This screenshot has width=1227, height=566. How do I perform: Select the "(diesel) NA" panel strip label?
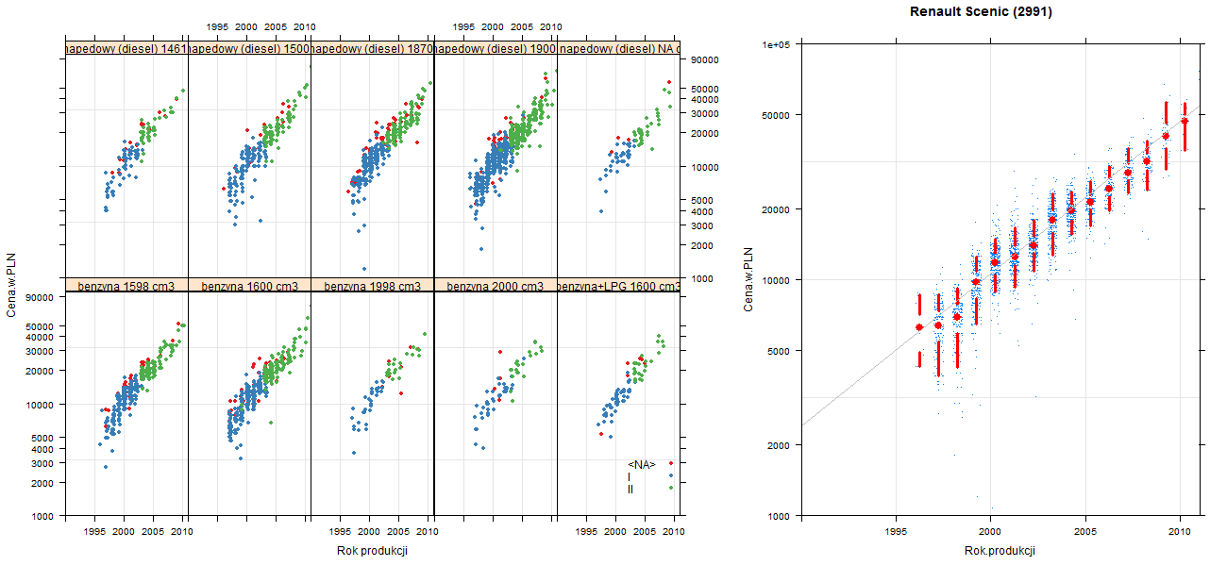coord(618,49)
